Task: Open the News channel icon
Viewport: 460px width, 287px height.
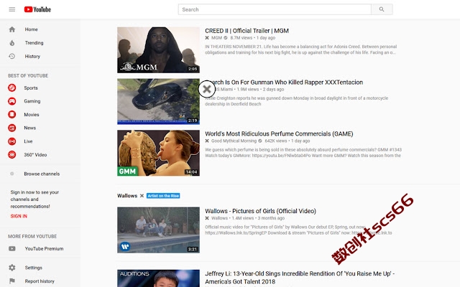Action: (12, 128)
